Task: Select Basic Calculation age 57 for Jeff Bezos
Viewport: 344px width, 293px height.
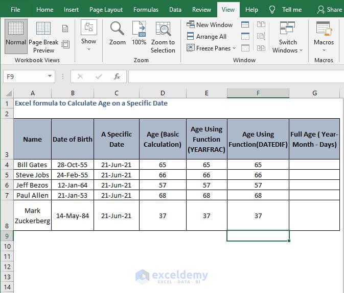Action: point(163,185)
